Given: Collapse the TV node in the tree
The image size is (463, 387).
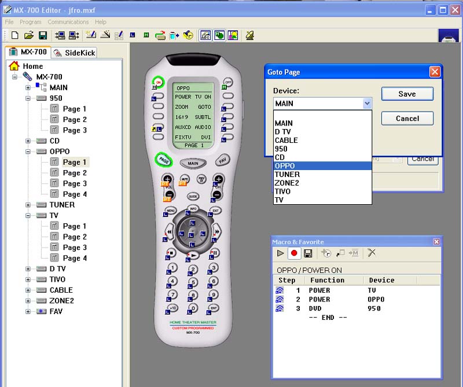Looking at the screenshot, I should (x=28, y=216).
